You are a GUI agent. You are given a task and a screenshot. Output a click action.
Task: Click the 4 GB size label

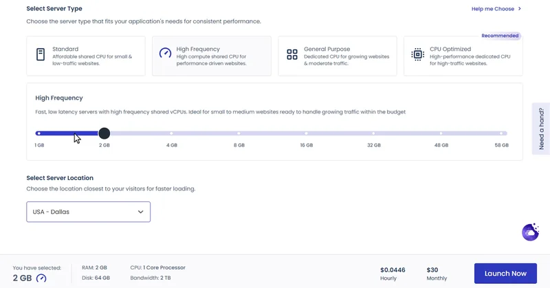click(x=171, y=145)
